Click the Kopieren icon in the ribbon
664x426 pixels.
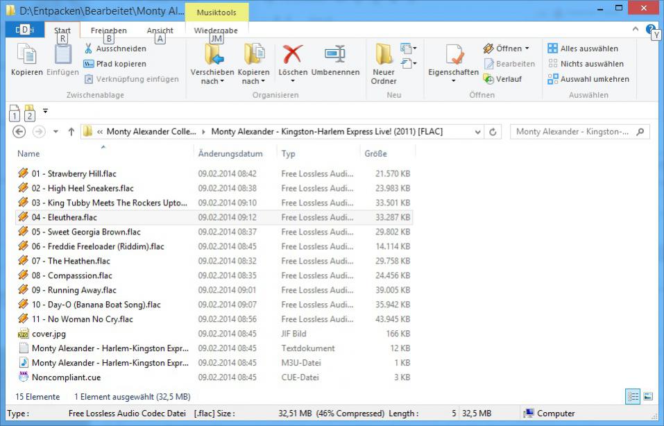point(26,56)
